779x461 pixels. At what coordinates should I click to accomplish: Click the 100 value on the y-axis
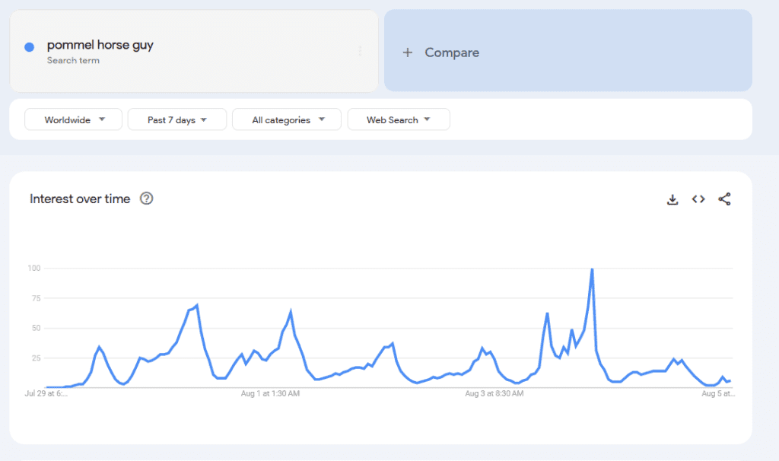34,268
